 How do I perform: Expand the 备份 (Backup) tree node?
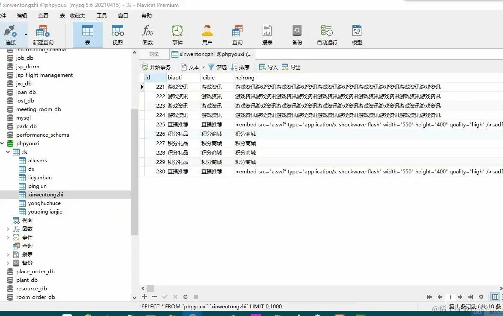point(8,263)
